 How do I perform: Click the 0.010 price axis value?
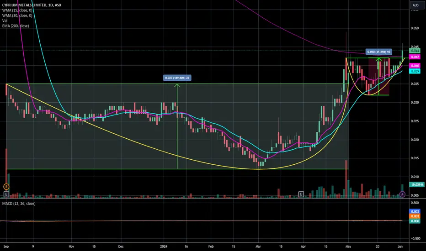point(415,177)
